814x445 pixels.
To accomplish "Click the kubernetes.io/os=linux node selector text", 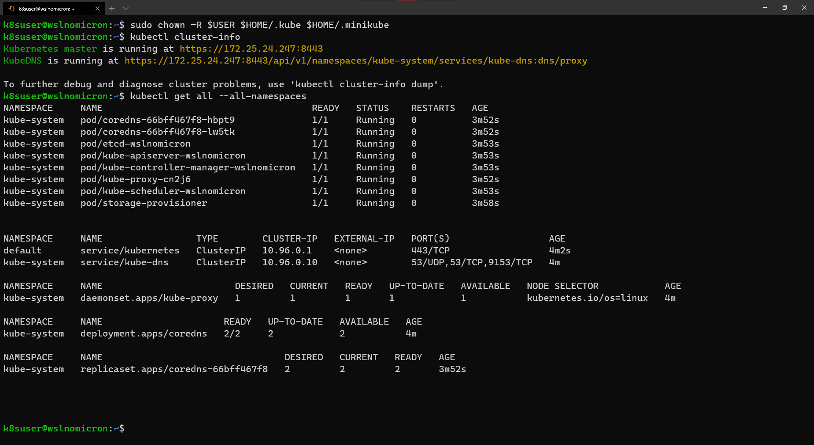I will click(x=587, y=298).
